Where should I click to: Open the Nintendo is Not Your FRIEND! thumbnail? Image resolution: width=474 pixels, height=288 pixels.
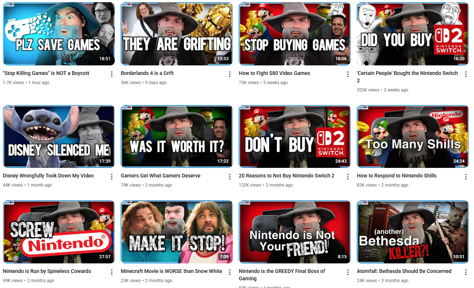[x=295, y=232]
